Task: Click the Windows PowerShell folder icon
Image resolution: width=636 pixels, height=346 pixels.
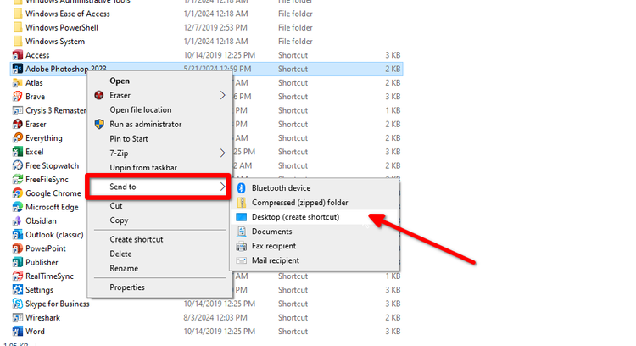Action: pos(18,28)
